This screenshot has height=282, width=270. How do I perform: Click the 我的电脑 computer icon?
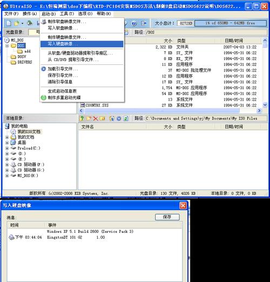[x=7, y=126]
